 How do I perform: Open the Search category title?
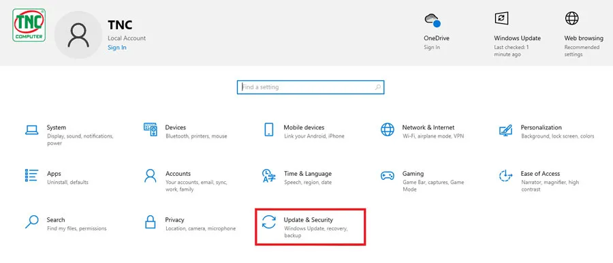[56, 219]
